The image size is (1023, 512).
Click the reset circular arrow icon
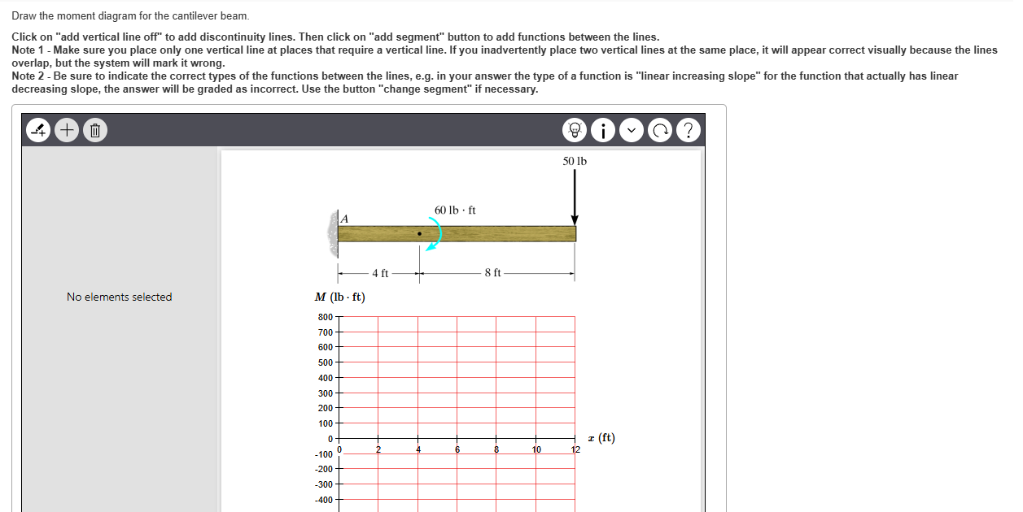point(660,129)
